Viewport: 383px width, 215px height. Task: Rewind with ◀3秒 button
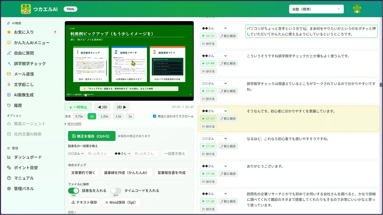coord(102,107)
